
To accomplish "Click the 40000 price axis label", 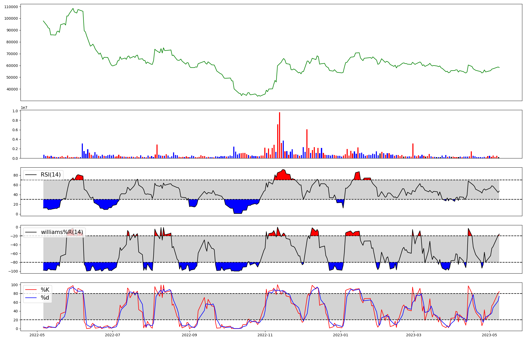I will [12, 89].
